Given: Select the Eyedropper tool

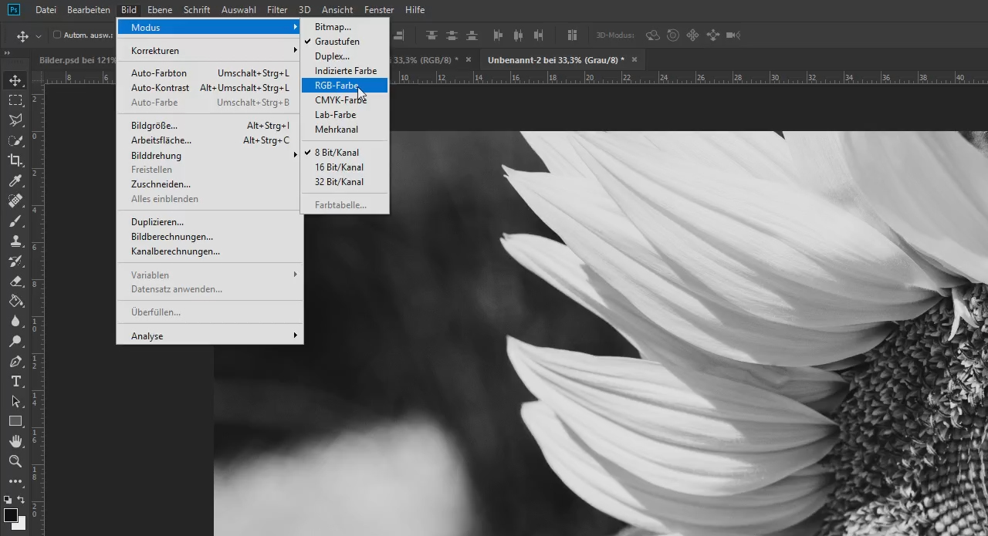Looking at the screenshot, I should point(15,180).
